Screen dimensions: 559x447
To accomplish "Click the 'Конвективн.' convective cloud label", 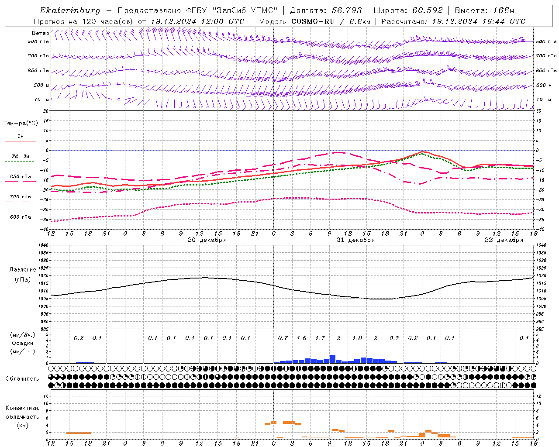I will click(x=23, y=408).
